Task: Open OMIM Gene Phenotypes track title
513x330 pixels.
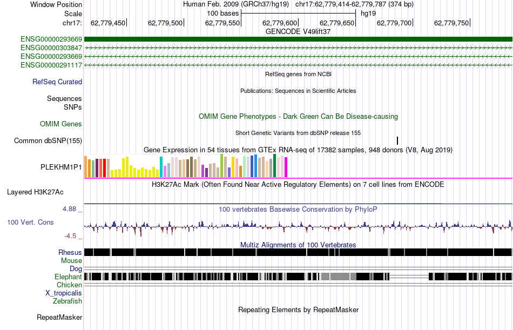Action: pos(298,117)
